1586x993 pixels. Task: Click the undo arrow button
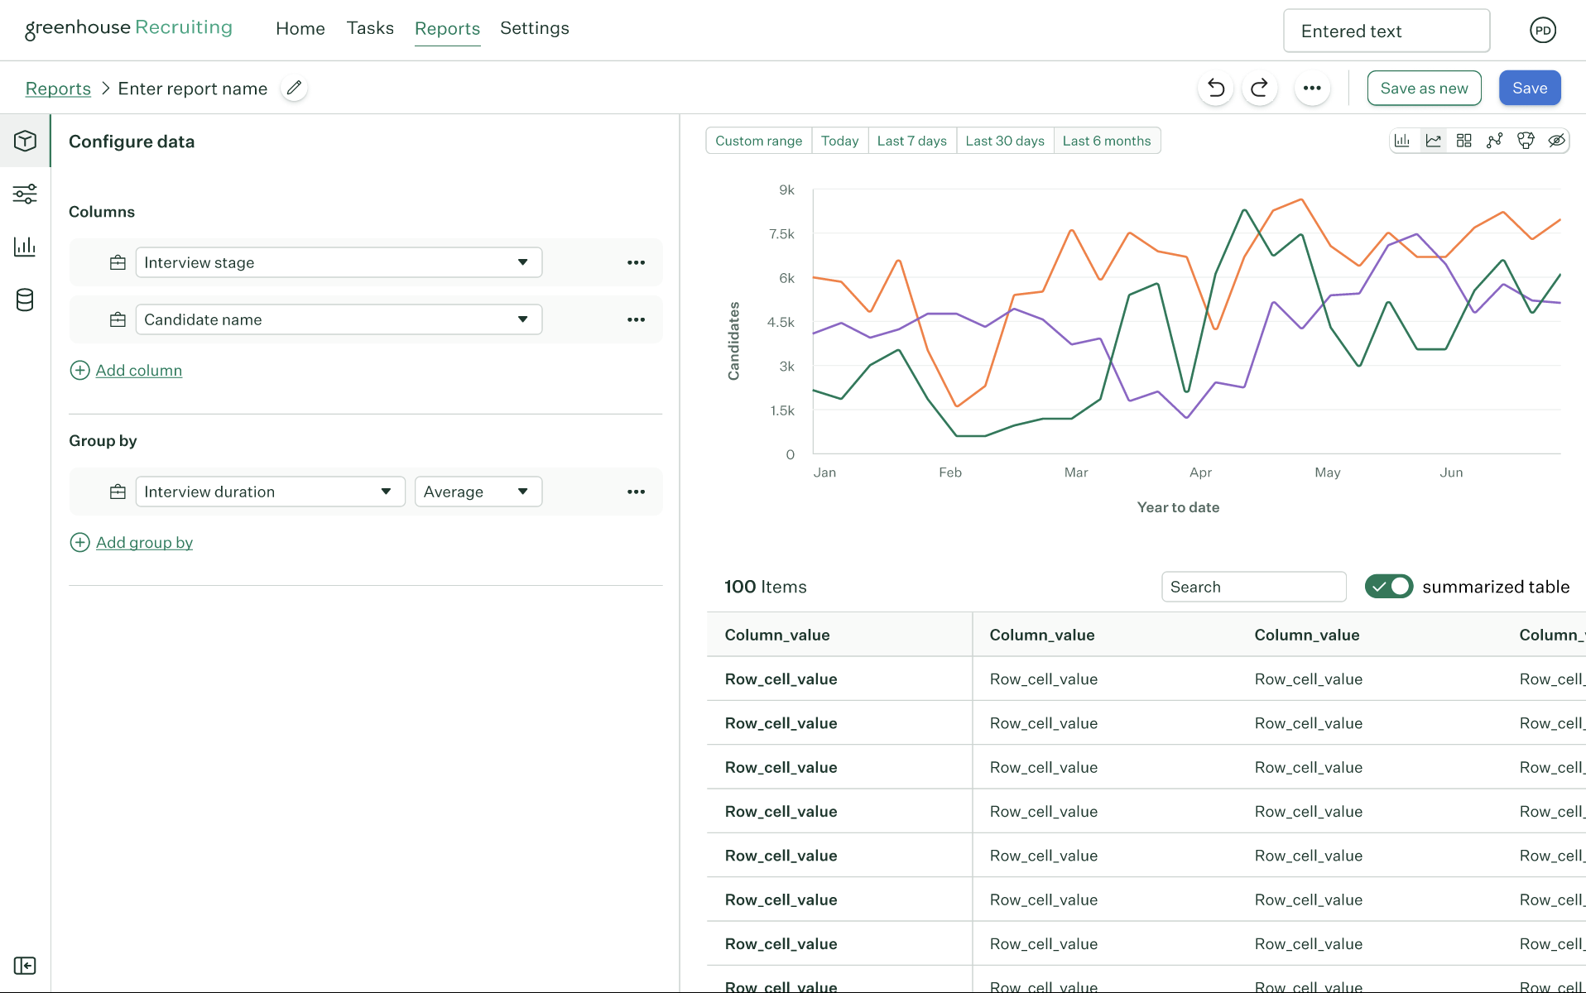[x=1216, y=88]
